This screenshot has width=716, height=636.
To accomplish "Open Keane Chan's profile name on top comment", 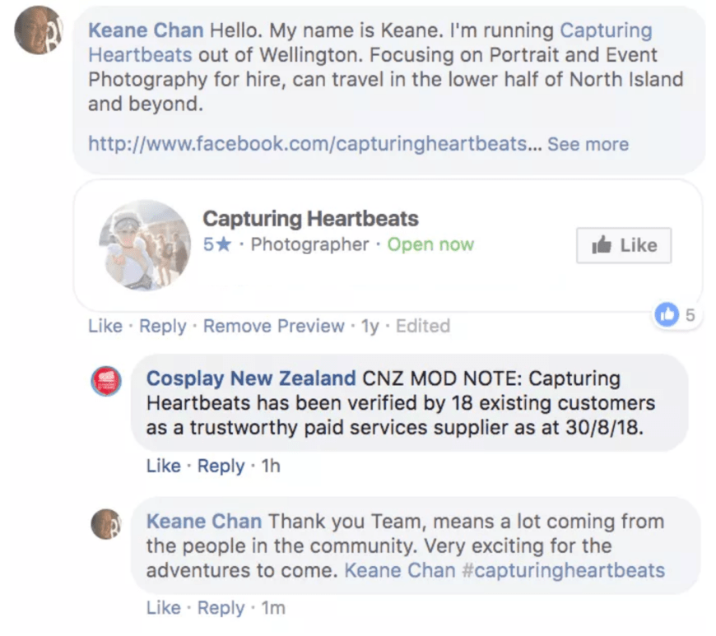I will (x=146, y=31).
